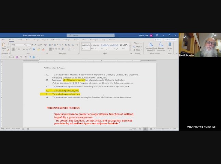This screenshot has width=221, height=164.
Task: Click the Format Painter icon
Action: click(9, 49)
